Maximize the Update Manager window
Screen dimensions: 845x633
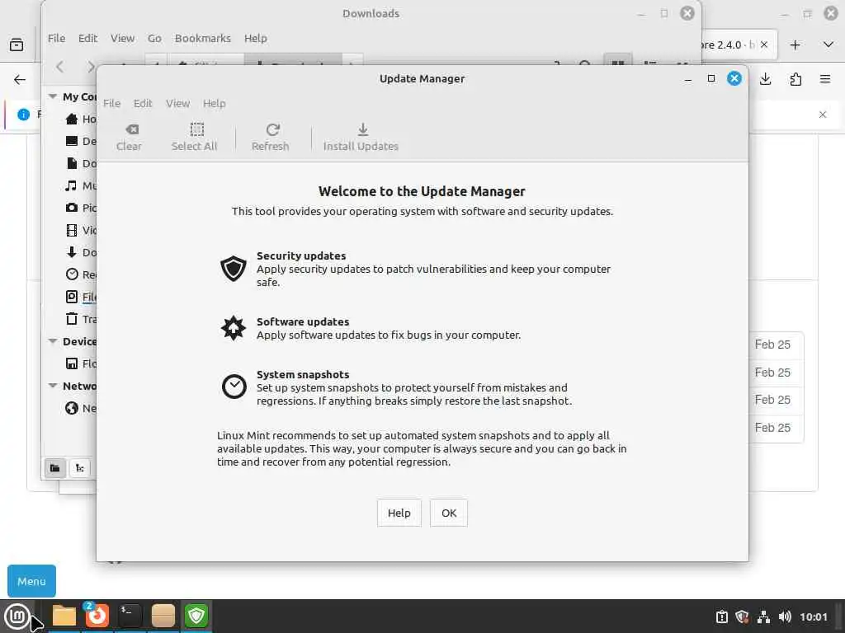tap(710, 78)
